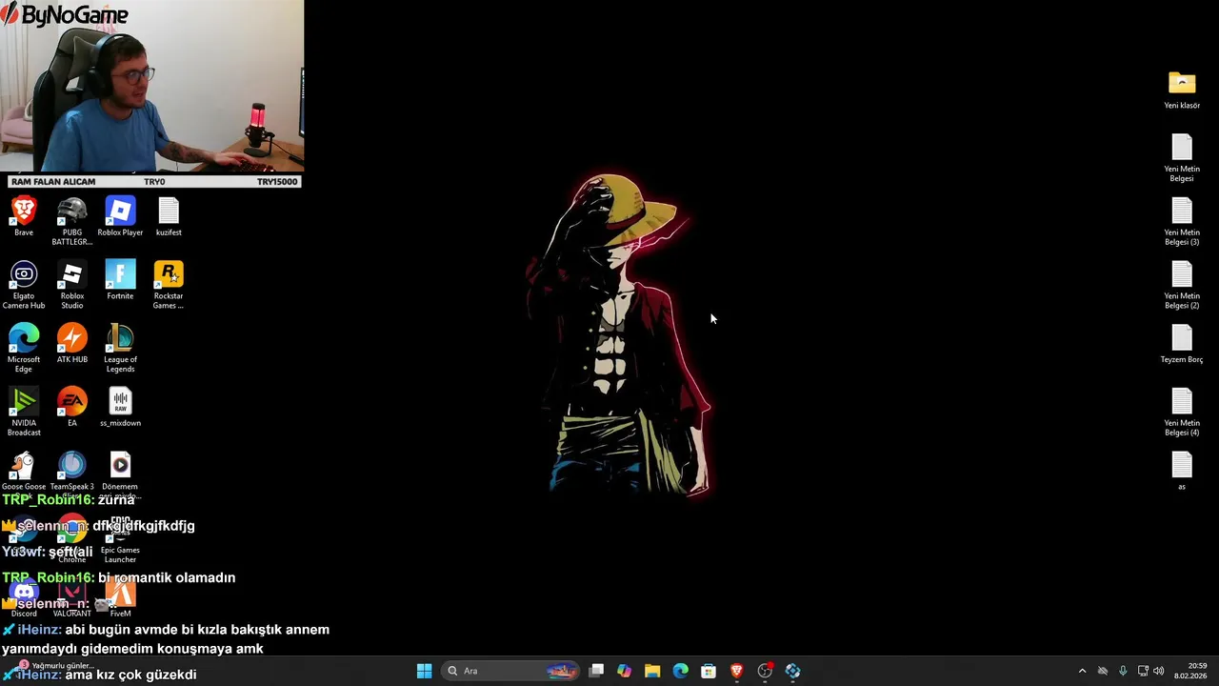The height and width of the screenshot is (686, 1219).
Task: Open Copilot from the taskbar
Action: pyautogui.click(x=624, y=671)
